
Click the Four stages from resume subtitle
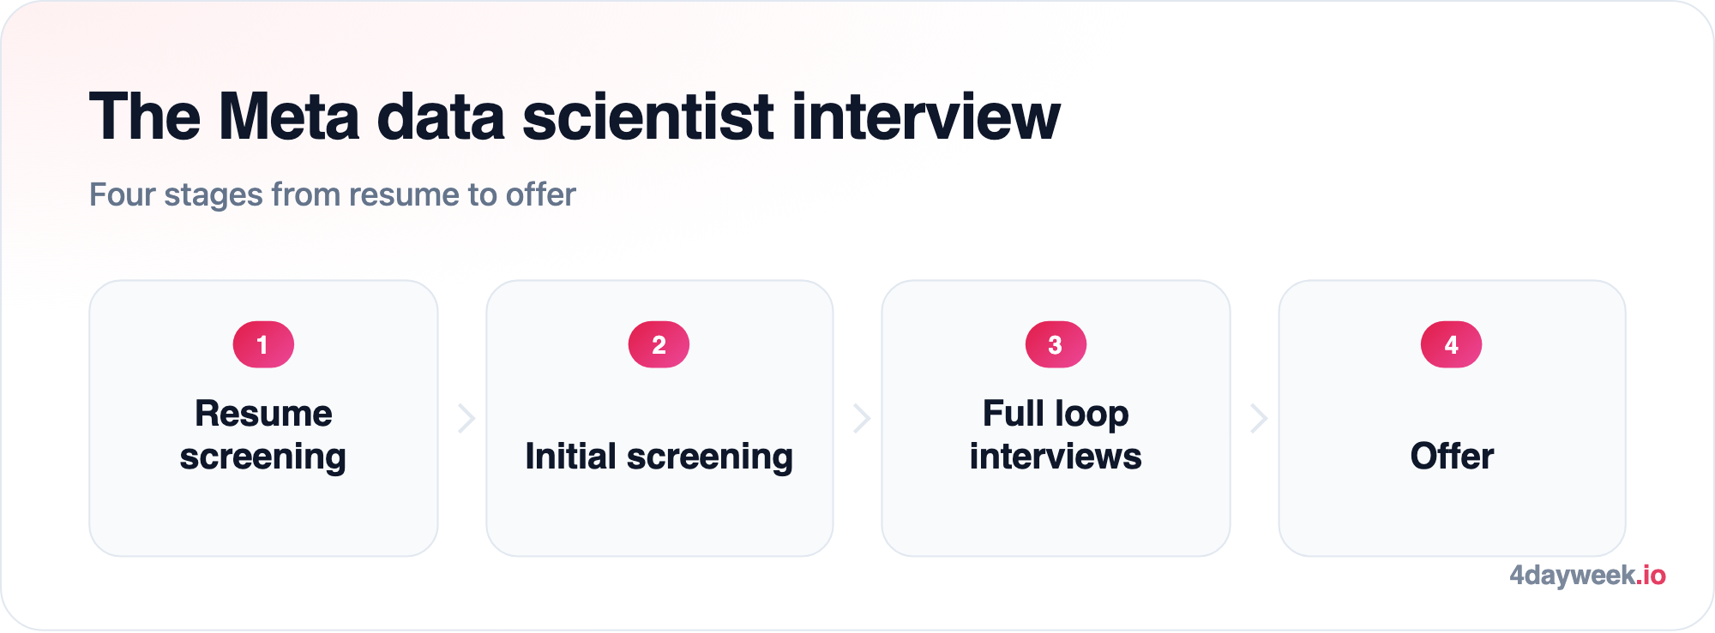(x=333, y=194)
